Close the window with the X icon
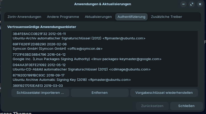The width and height of the screenshot is (206, 114). click(200, 4)
